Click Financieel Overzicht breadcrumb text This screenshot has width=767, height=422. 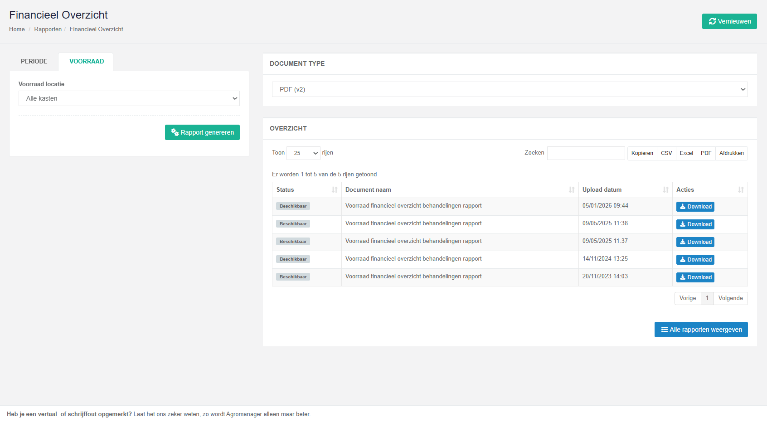click(x=97, y=29)
